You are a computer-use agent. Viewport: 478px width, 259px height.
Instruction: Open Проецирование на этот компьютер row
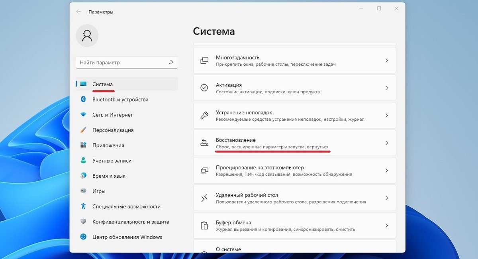(295, 171)
